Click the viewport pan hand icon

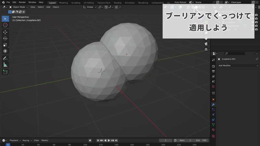pos(206,38)
